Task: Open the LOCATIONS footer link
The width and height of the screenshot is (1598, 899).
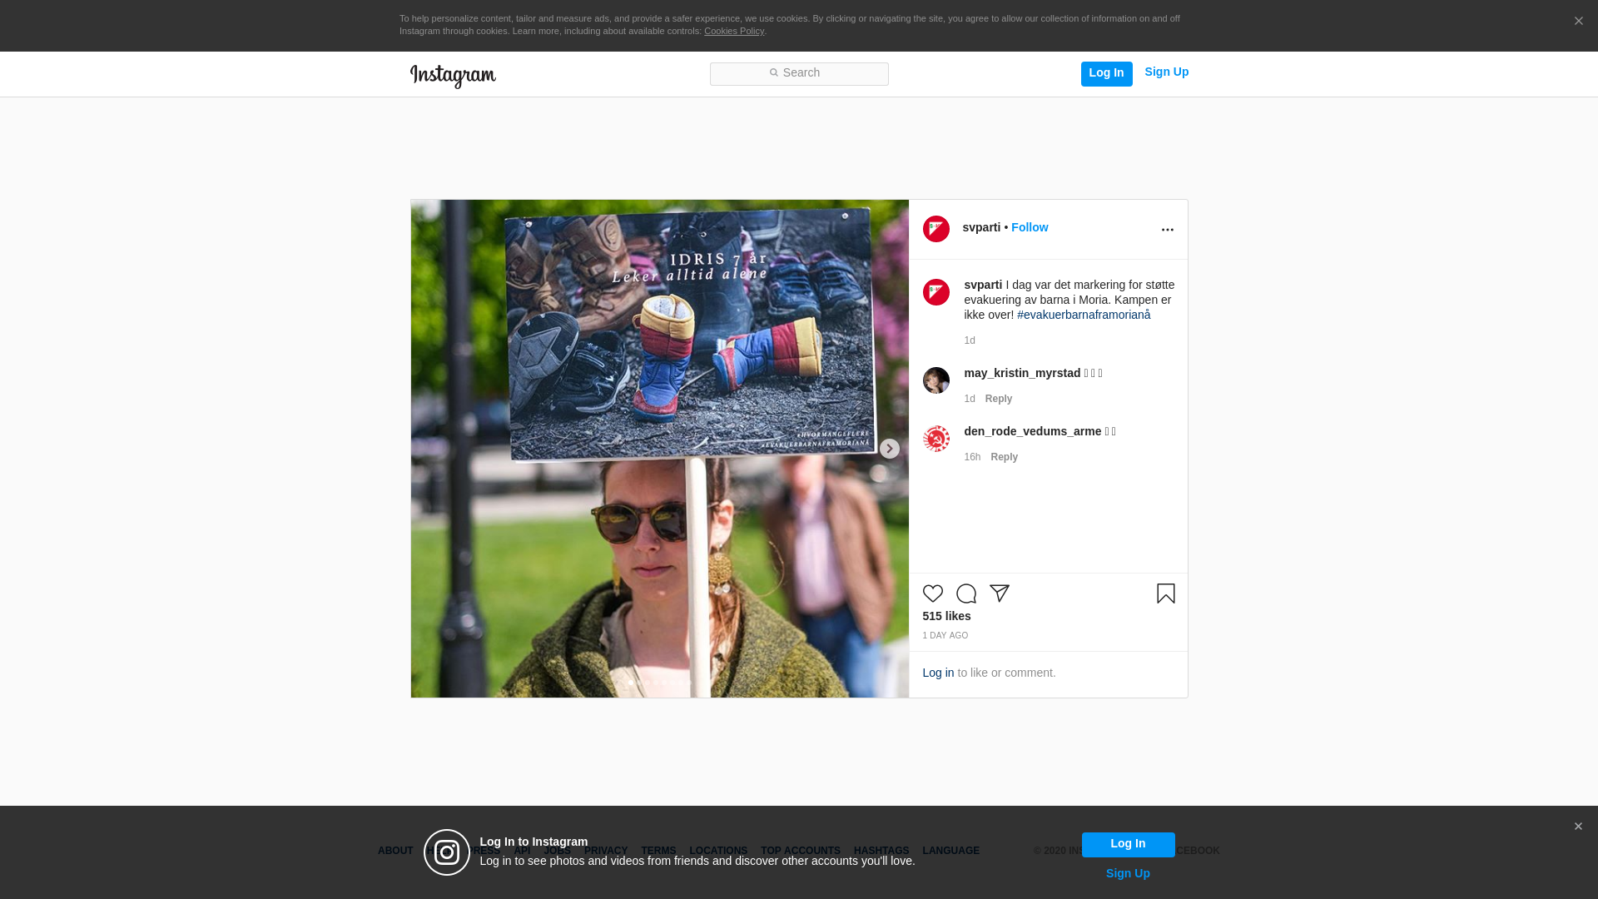Action: (717, 851)
